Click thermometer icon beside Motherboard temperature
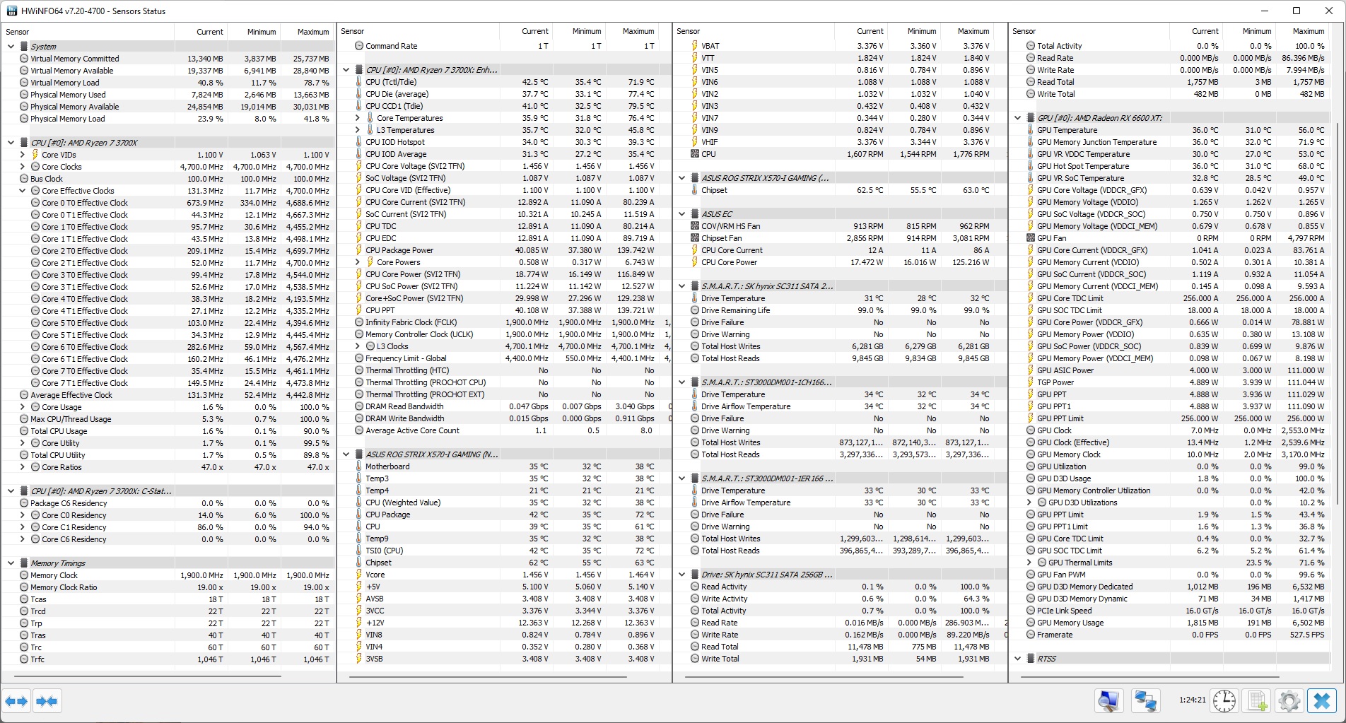Screen dimensions: 1346x723 359,466
